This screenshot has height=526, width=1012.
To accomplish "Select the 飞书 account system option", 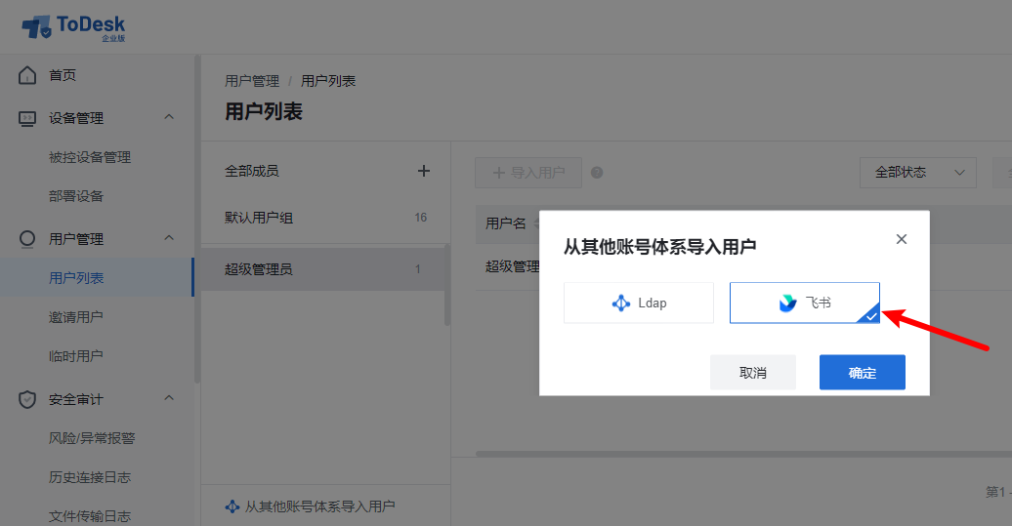I will pos(804,303).
